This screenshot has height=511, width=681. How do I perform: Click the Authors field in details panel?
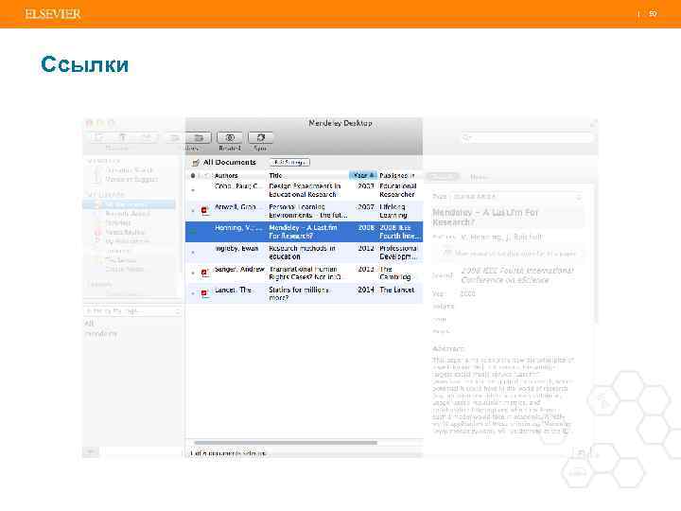pos(501,238)
